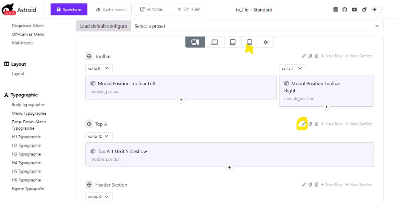Click the Astroid bird icon at top right
The height and width of the screenshot is (202, 399).
[365, 9]
